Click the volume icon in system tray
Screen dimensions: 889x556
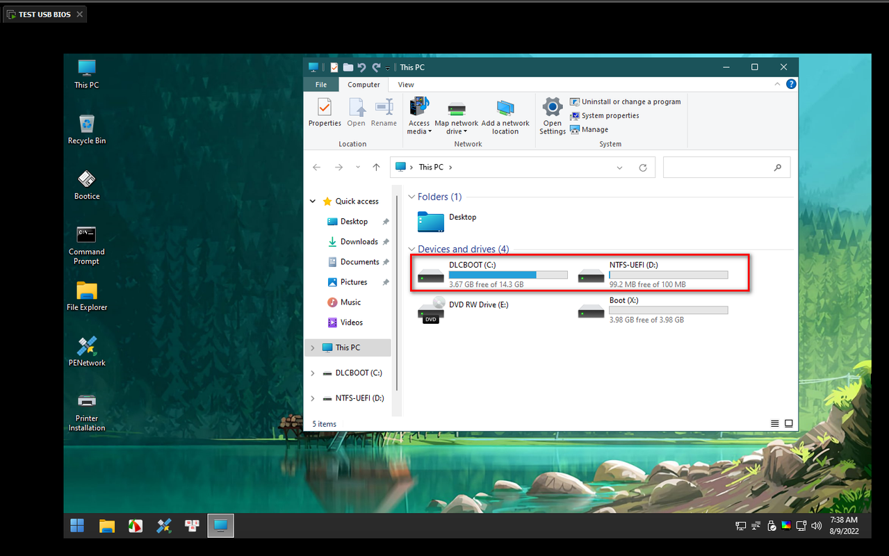pos(816,526)
